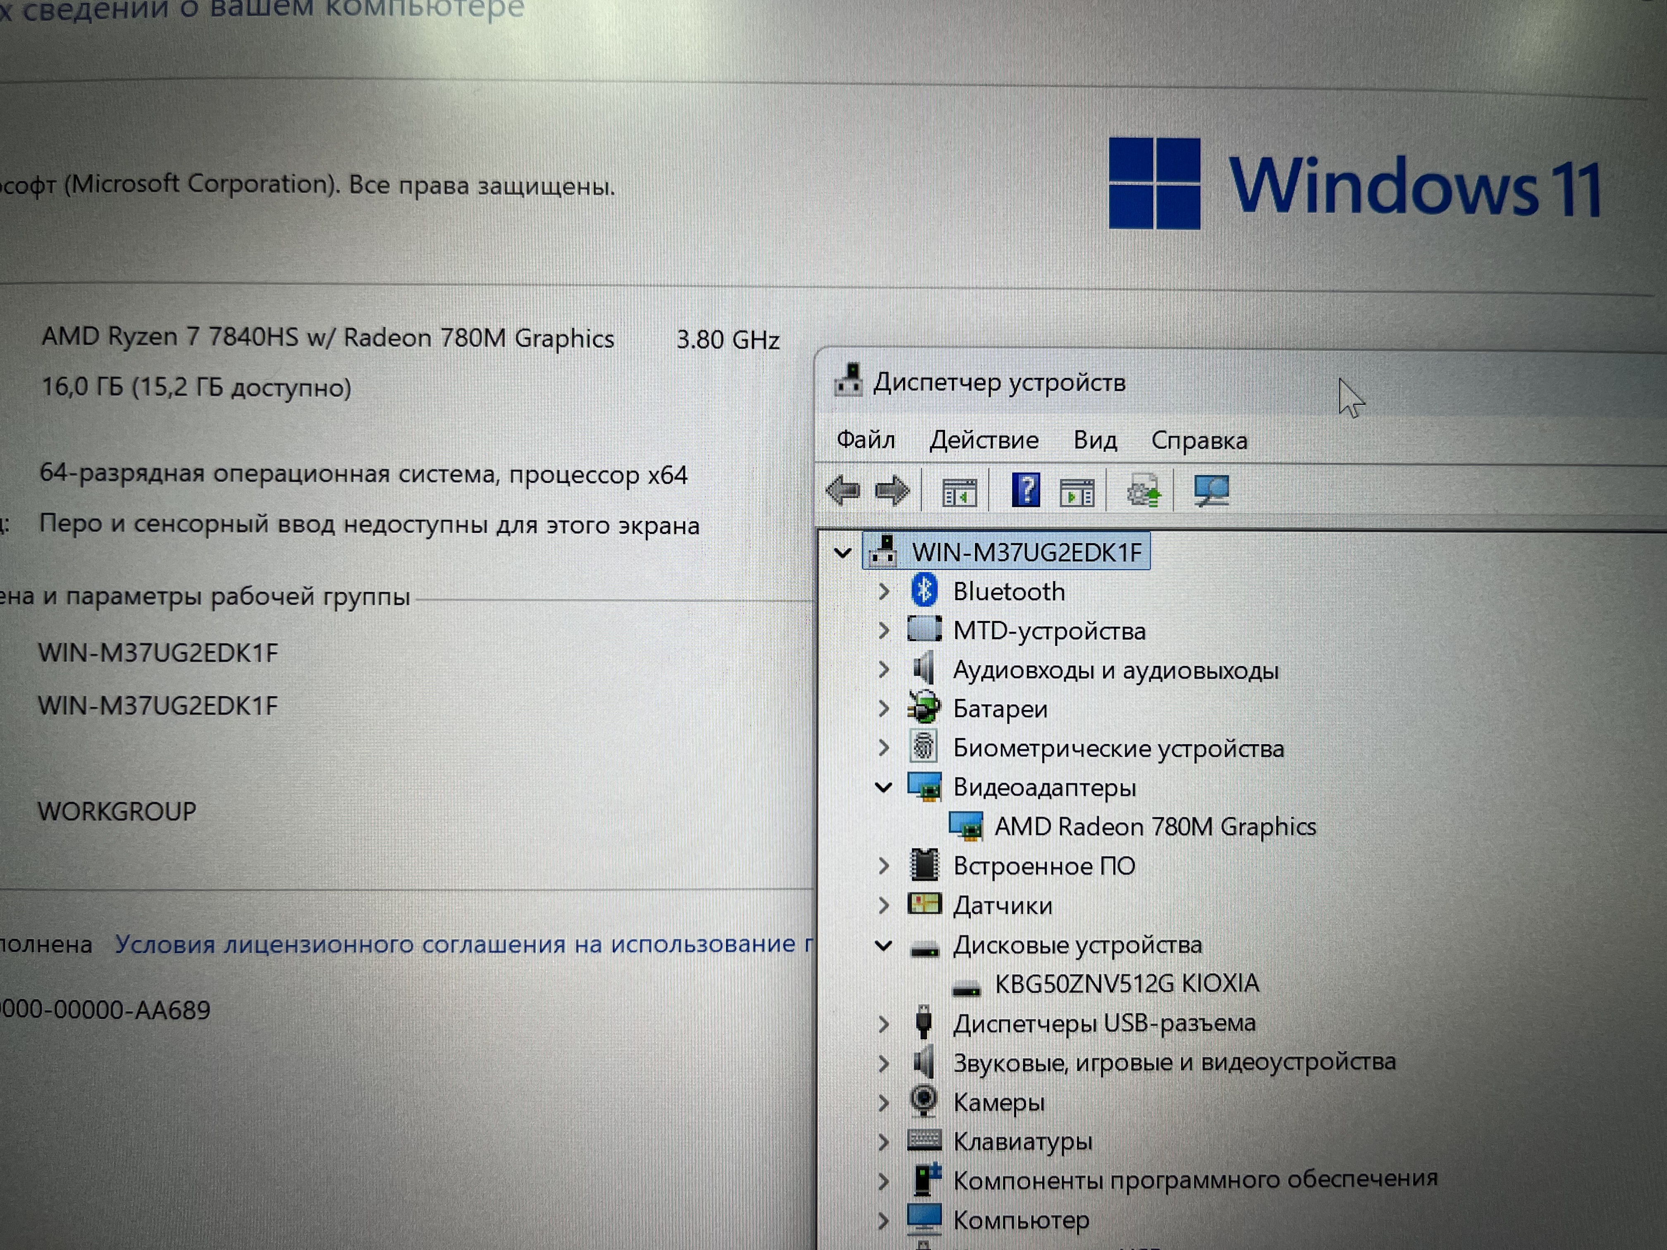Image resolution: width=1667 pixels, height=1250 pixels.
Task: Expand the Bluetooth category
Action: point(884,592)
